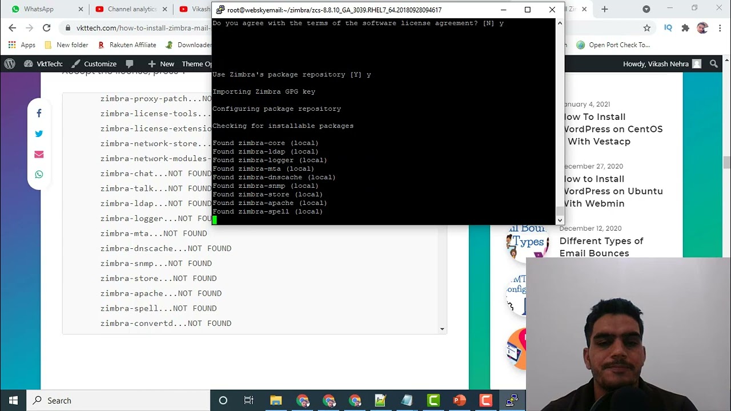Click the WordPress admin bar search magnifier
This screenshot has width=731, height=411.
point(713,64)
